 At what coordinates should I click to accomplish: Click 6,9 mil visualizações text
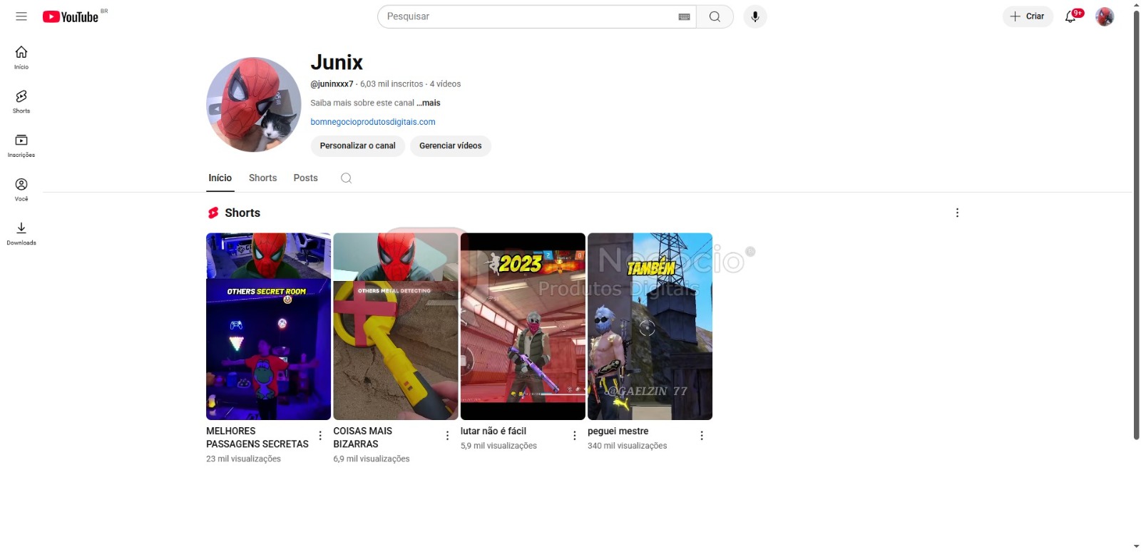click(372, 459)
